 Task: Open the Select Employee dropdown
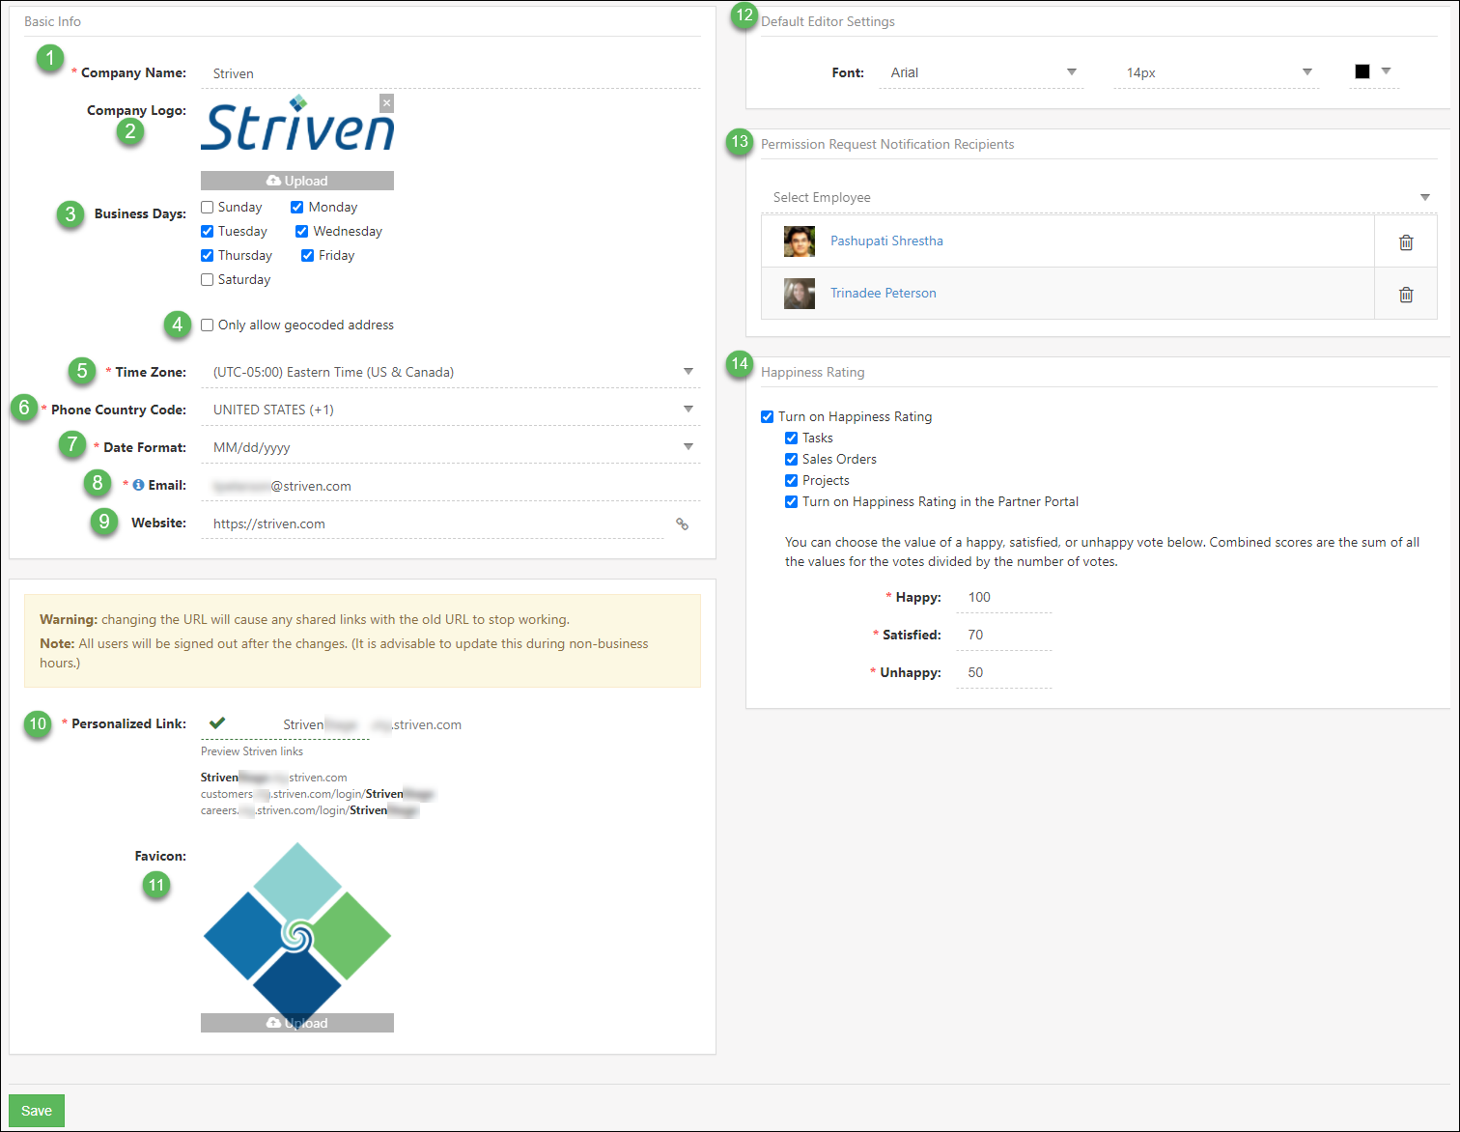click(1099, 197)
